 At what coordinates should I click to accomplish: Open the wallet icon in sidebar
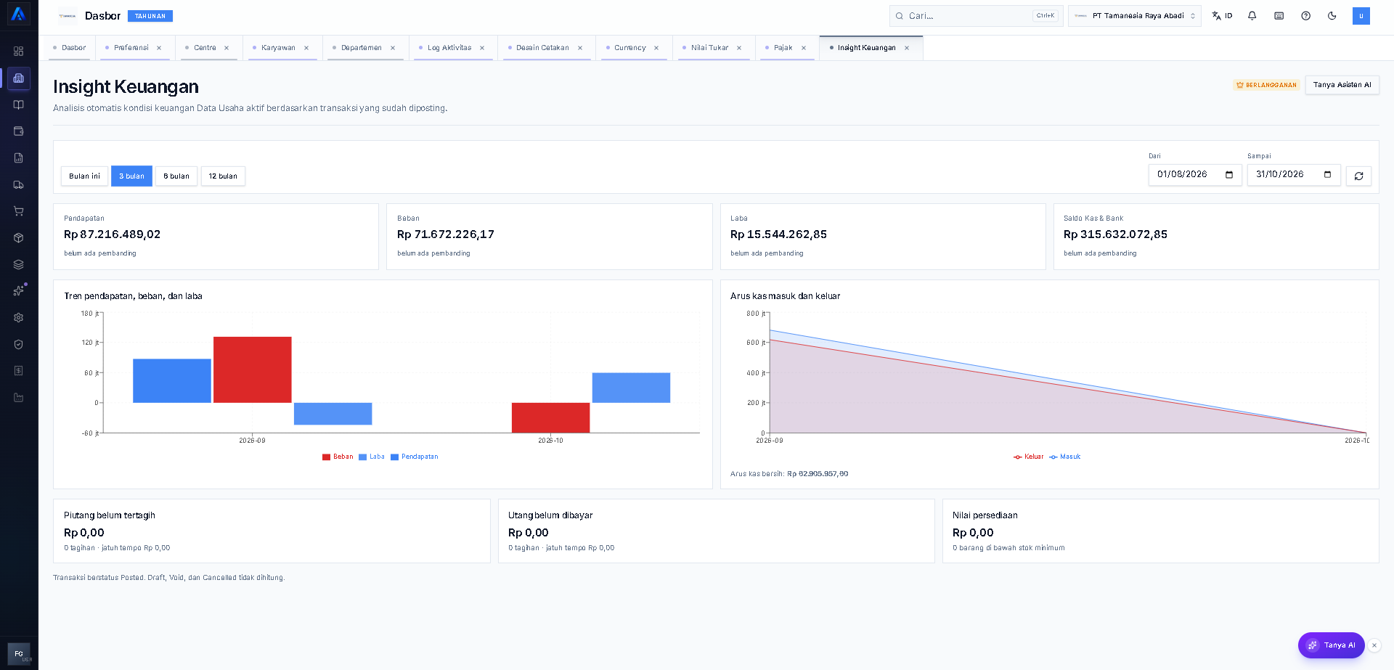[x=19, y=131]
